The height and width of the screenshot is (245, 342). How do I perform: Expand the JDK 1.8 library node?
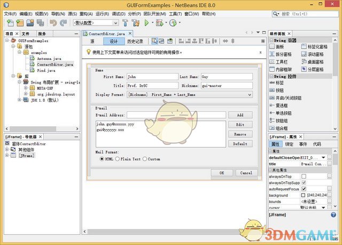click(x=19, y=100)
